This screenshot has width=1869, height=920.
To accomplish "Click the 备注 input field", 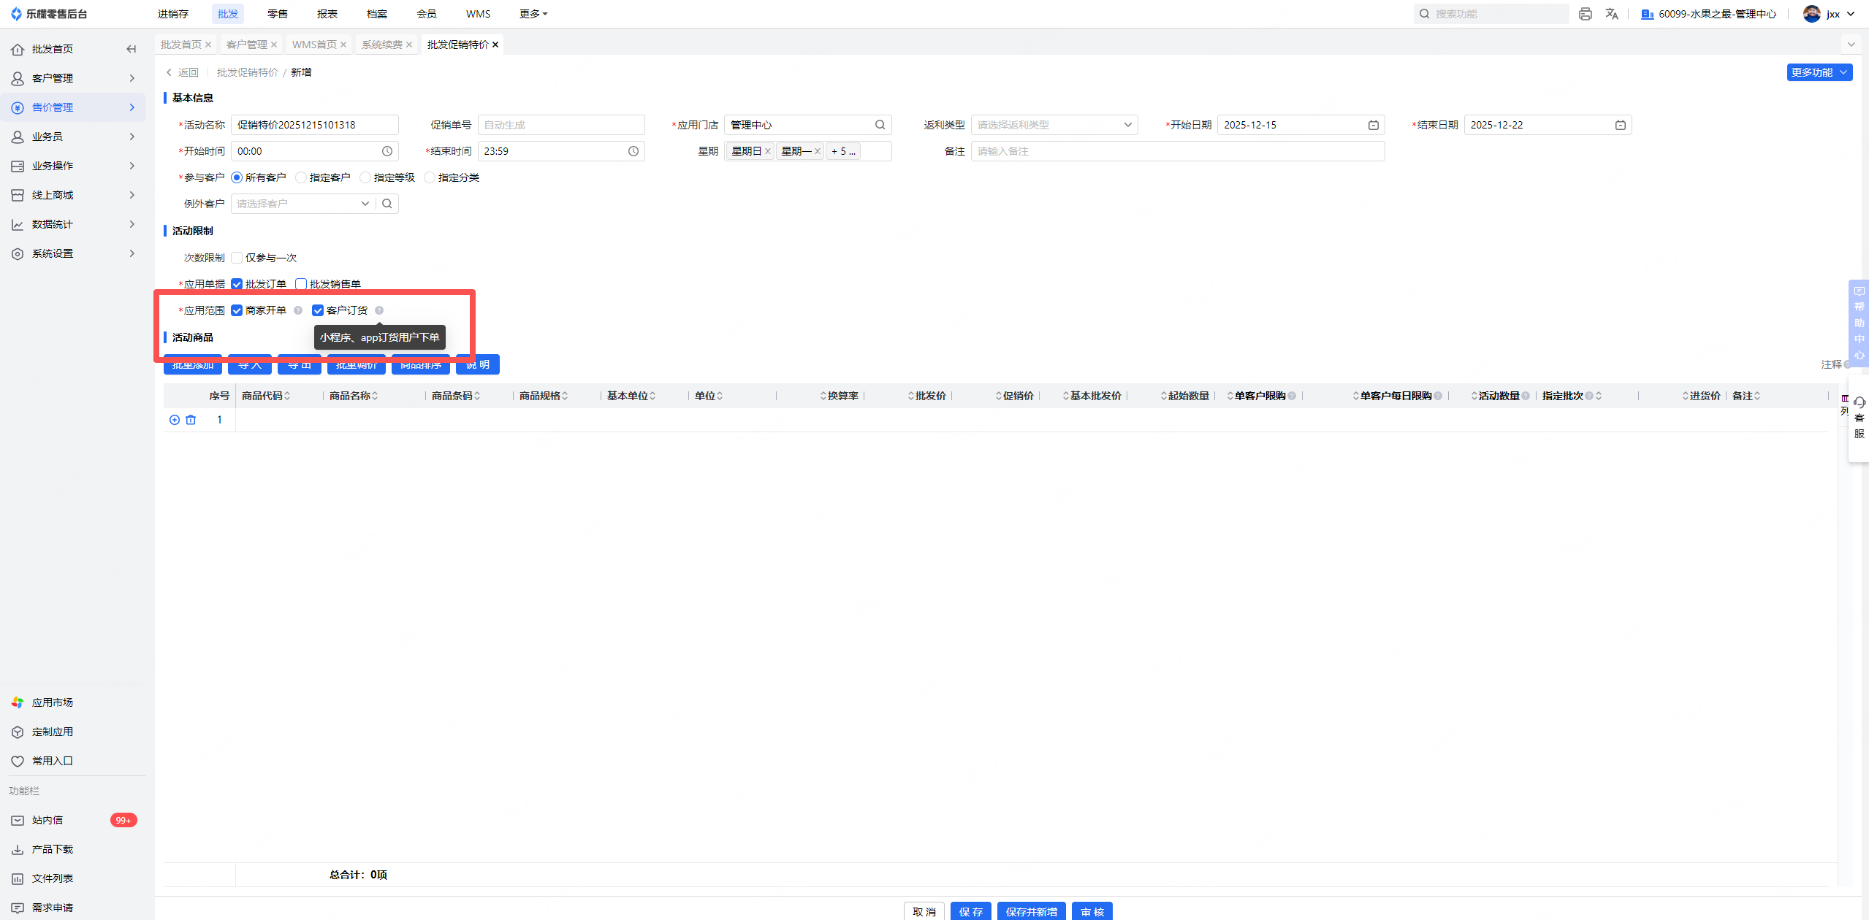I will (x=1177, y=151).
